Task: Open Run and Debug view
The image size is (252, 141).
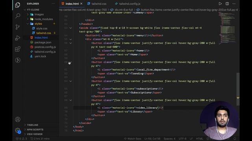Action: (x=17, y=38)
